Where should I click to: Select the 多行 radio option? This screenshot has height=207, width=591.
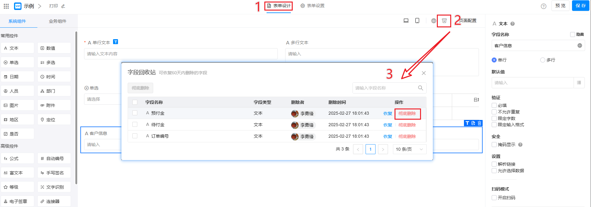[543, 60]
